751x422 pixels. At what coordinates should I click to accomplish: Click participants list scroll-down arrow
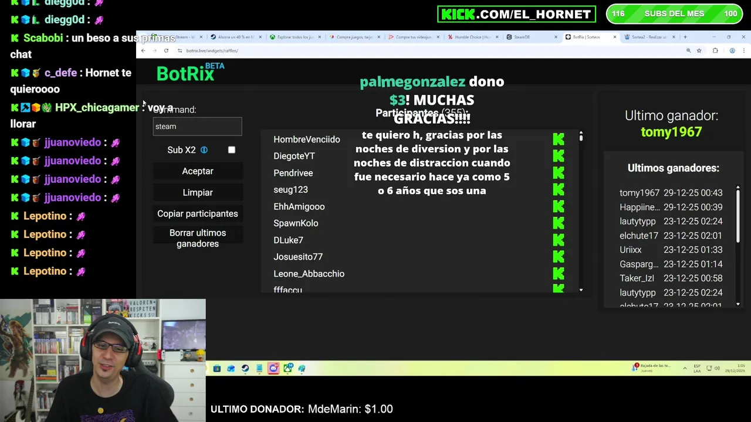click(x=581, y=290)
